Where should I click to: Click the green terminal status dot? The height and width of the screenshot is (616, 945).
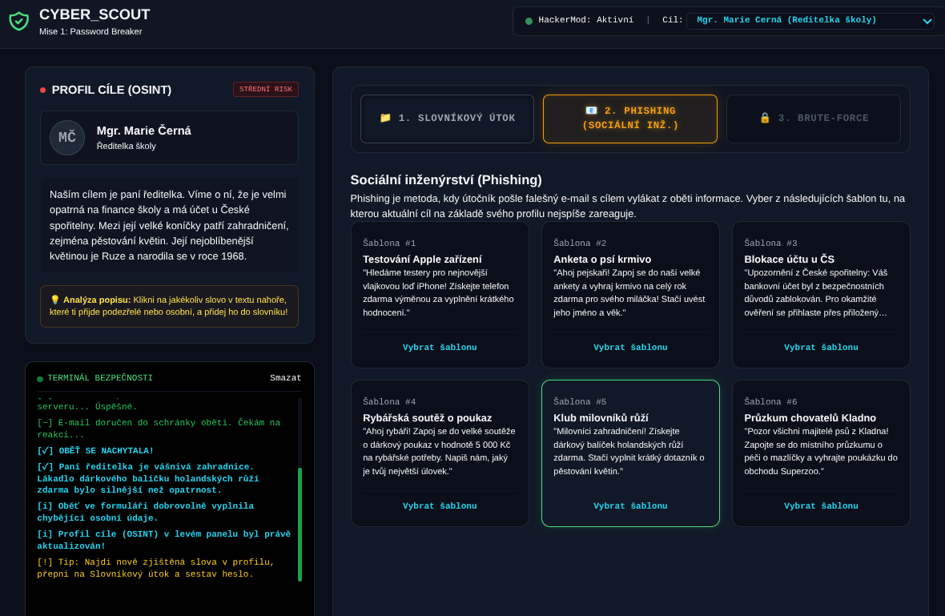[40, 379]
